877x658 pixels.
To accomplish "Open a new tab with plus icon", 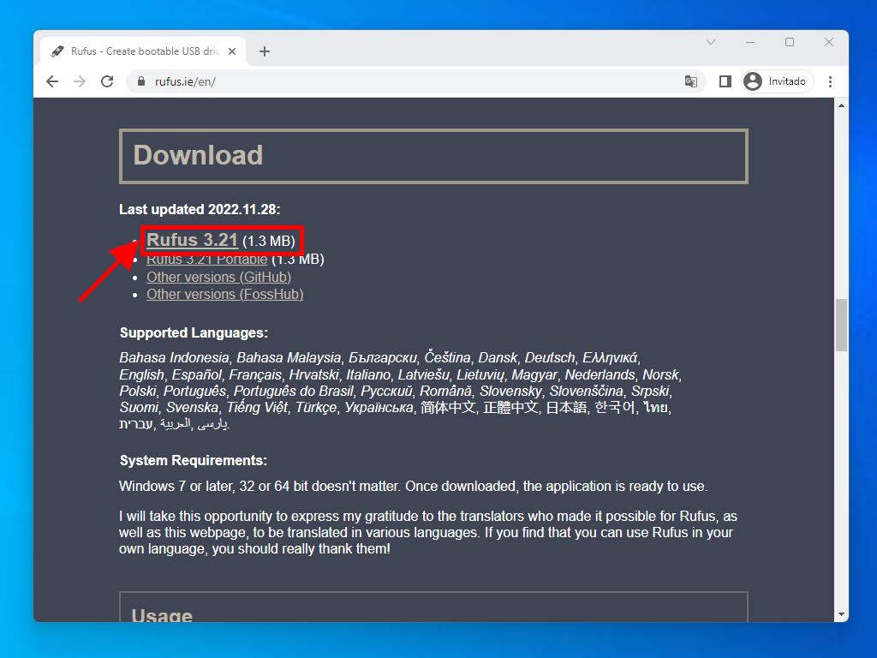I will (x=265, y=51).
